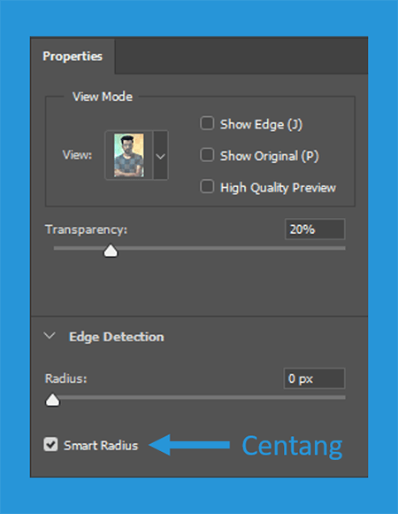Uncheck the Smart Radius checkbox
The width and height of the screenshot is (398, 514).
click(50, 445)
